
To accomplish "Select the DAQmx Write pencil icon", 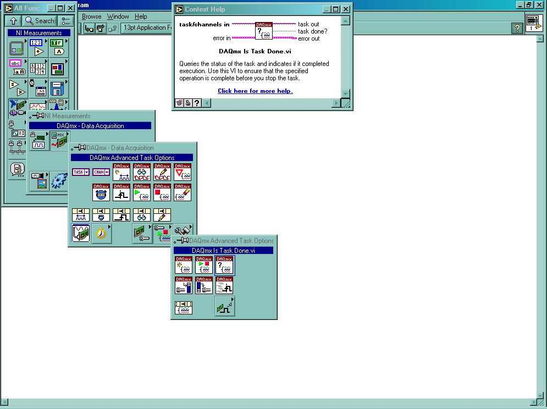I will point(162,172).
